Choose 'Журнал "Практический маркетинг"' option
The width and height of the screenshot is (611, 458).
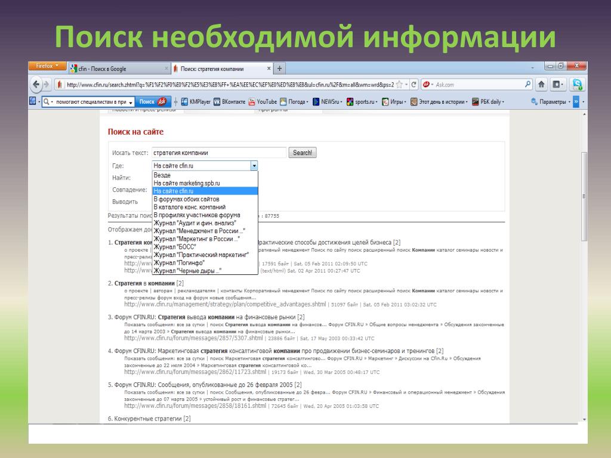(205, 255)
